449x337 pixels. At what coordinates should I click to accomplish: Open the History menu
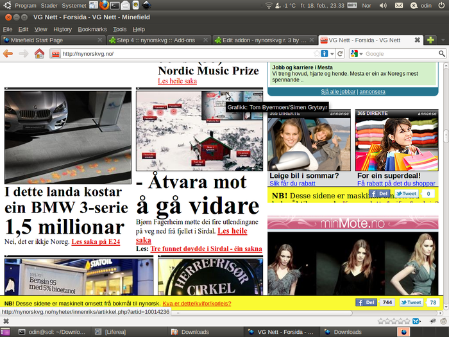click(62, 30)
